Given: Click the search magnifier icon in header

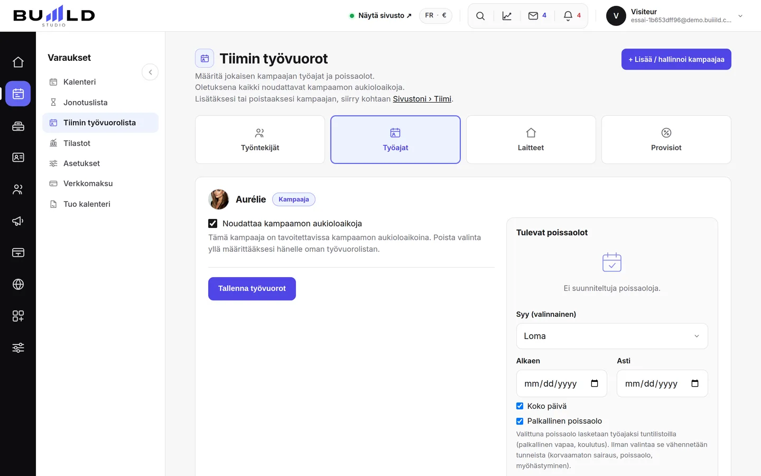Looking at the screenshot, I should point(480,16).
